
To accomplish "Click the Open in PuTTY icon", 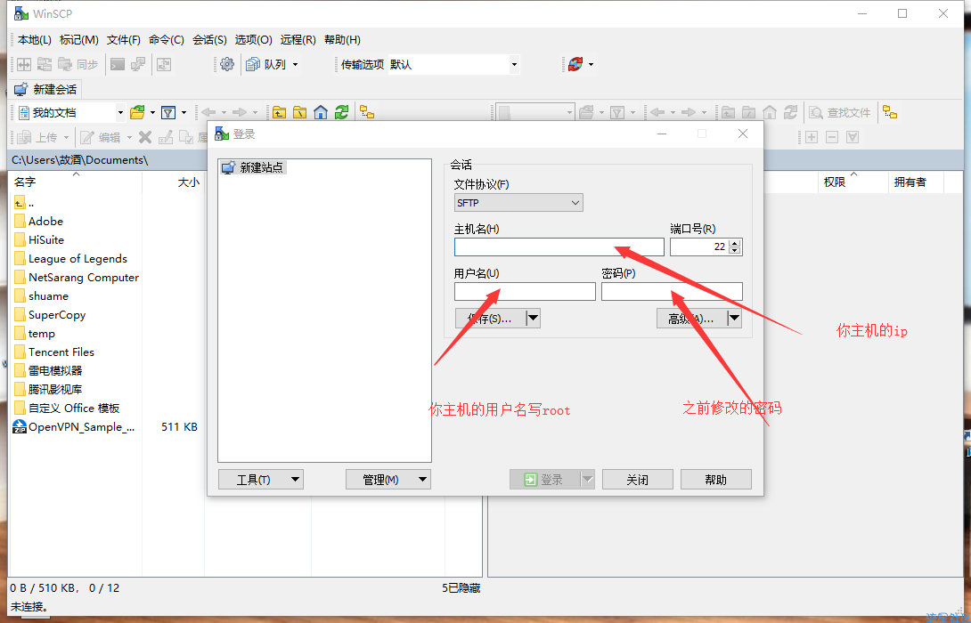I will click(x=137, y=64).
